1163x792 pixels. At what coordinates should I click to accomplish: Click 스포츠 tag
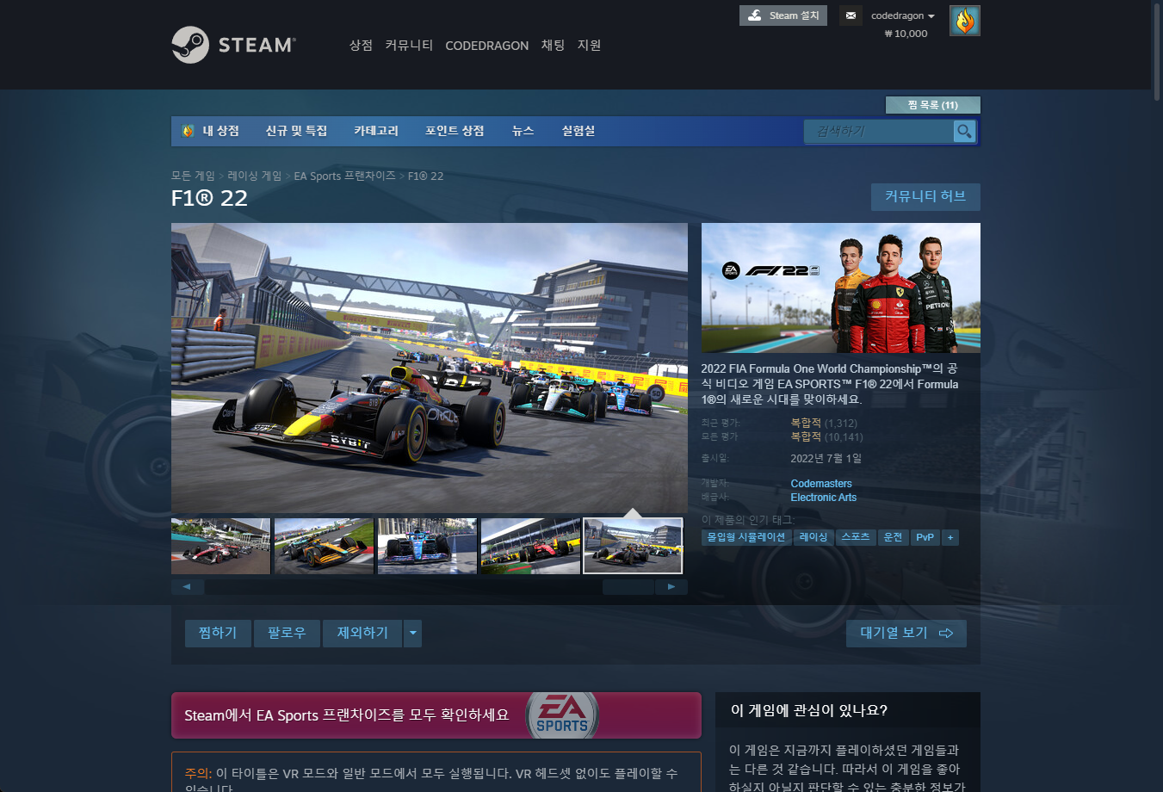[x=856, y=537]
